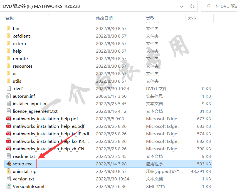Select the extern folder name
The height and width of the screenshot is (191, 237).
[x=19, y=44]
